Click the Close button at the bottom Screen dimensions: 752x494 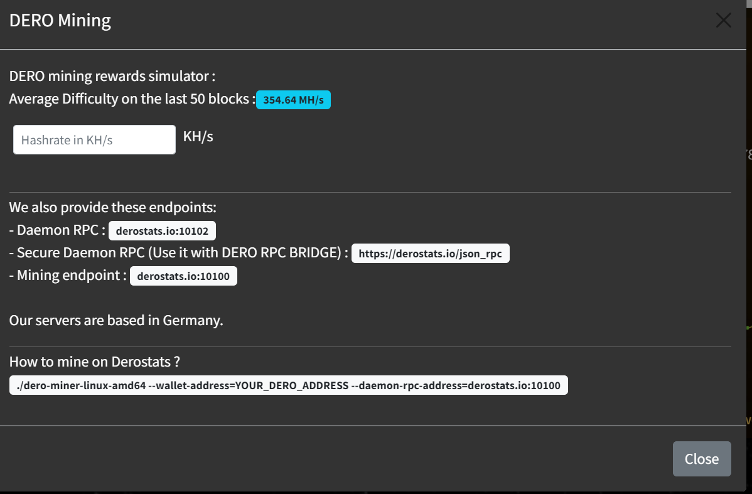tap(702, 458)
